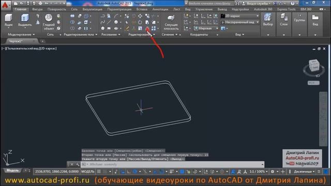
Task: Toggle МОДЕЛЬ model space button in status bar
Action: click(x=87, y=172)
